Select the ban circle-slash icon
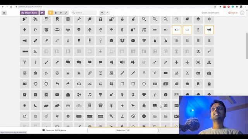Viewport: 248px width, 139px height. pyautogui.click(x=133, y=116)
